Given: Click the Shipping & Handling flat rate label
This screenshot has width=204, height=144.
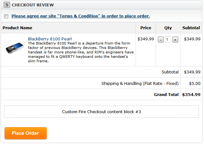Looking at the screenshot, I should tap(140, 83).
